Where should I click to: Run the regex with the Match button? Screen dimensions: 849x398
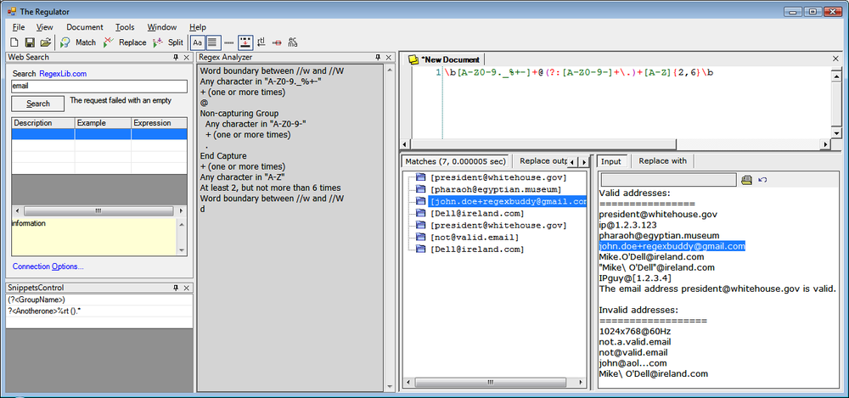78,42
